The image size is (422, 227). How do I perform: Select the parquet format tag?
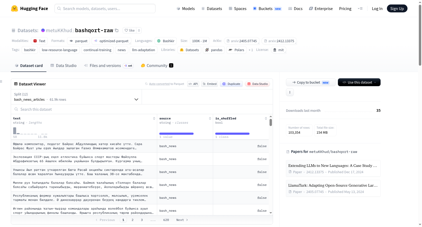tap(78, 41)
